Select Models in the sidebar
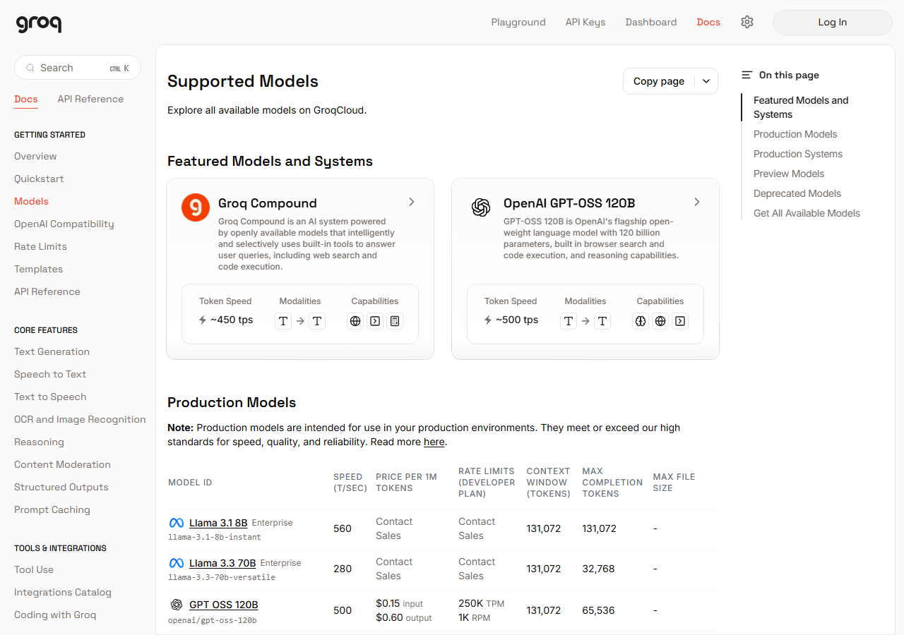Screen dimensions: 904x635 (x=31, y=201)
